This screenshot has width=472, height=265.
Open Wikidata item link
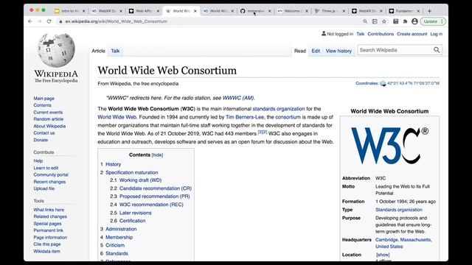pos(46,251)
